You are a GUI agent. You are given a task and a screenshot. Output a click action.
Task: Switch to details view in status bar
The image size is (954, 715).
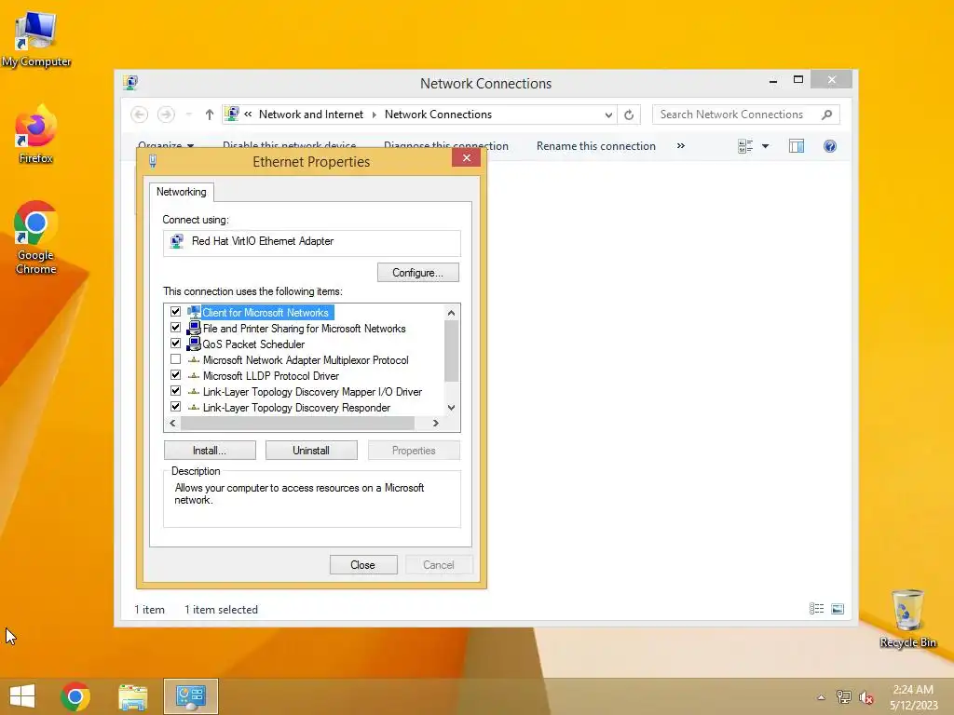(816, 609)
